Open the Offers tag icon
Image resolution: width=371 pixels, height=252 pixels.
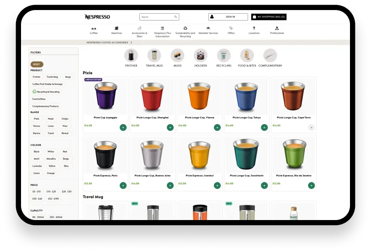point(231,28)
